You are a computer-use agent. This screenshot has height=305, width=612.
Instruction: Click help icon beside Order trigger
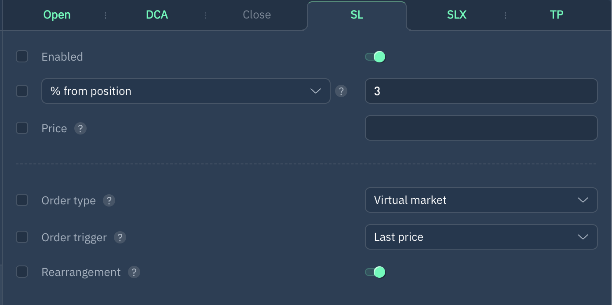[x=120, y=237]
